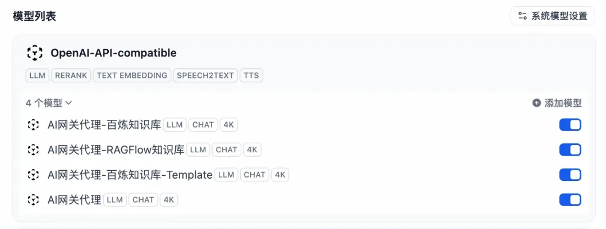This screenshot has width=606, height=229.
Task: Click the sliders icon in 系统模型设置 button
Action: 522,16
